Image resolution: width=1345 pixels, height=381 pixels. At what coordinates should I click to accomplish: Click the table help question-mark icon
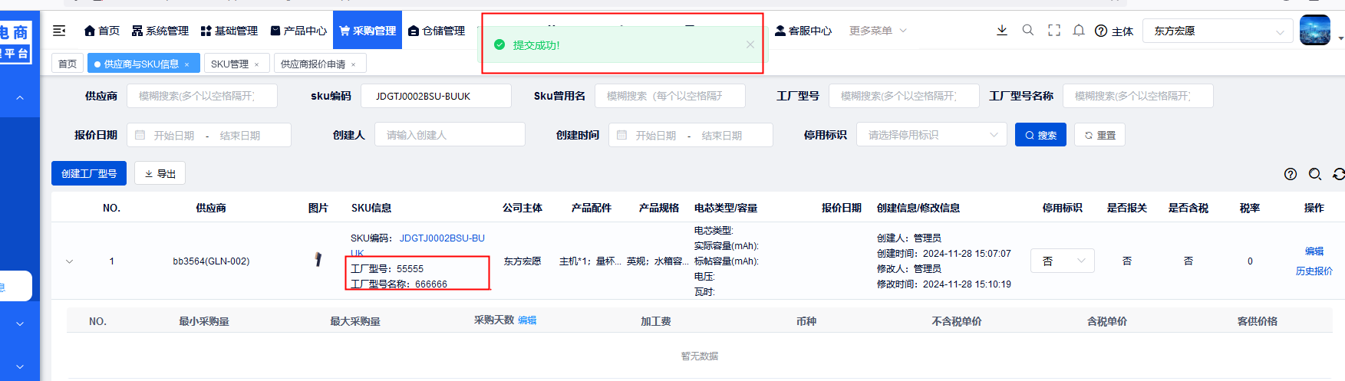click(x=1291, y=174)
